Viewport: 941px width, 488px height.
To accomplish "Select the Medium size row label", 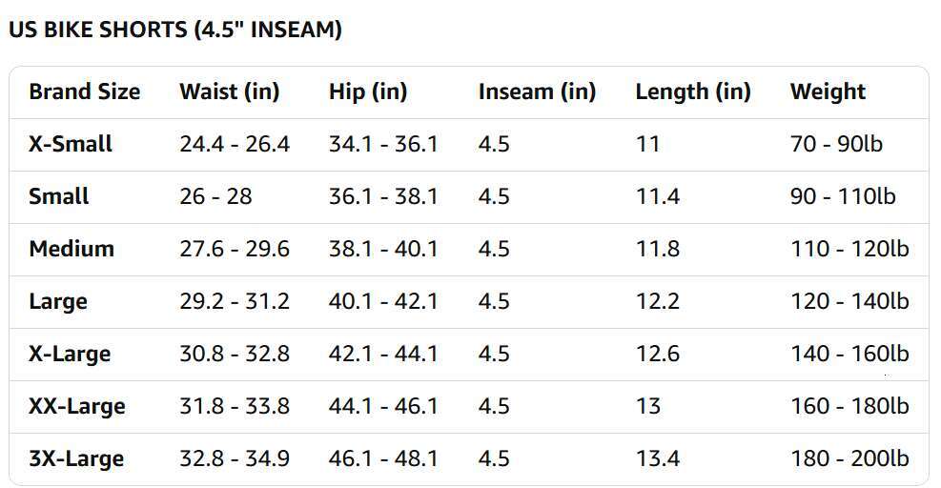I will 72,250.
